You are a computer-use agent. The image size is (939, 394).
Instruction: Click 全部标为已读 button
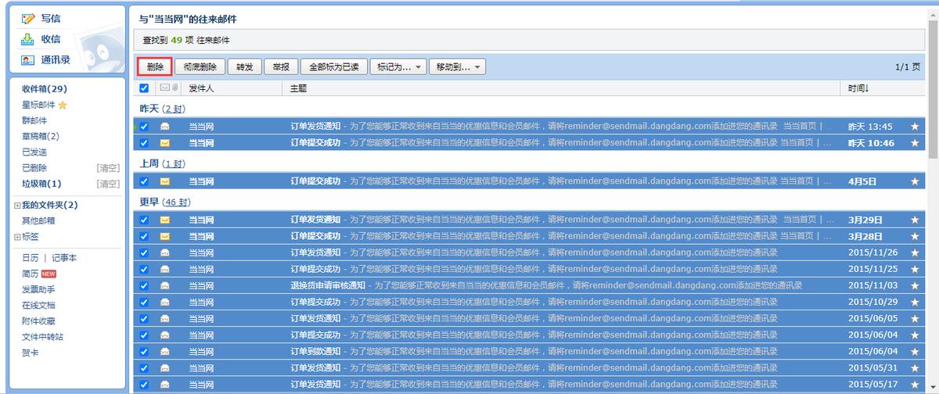(x=334, y=67)
